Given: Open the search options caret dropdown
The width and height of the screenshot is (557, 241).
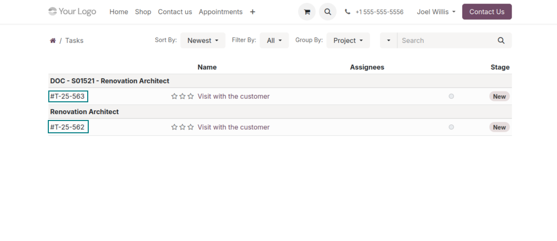Looking at the screenshot, I should pos(388,40).
